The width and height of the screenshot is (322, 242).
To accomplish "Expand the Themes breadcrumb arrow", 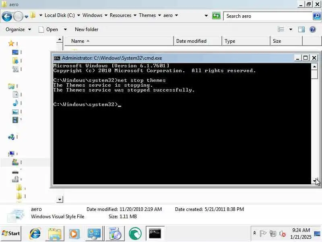I will point(159,15).
